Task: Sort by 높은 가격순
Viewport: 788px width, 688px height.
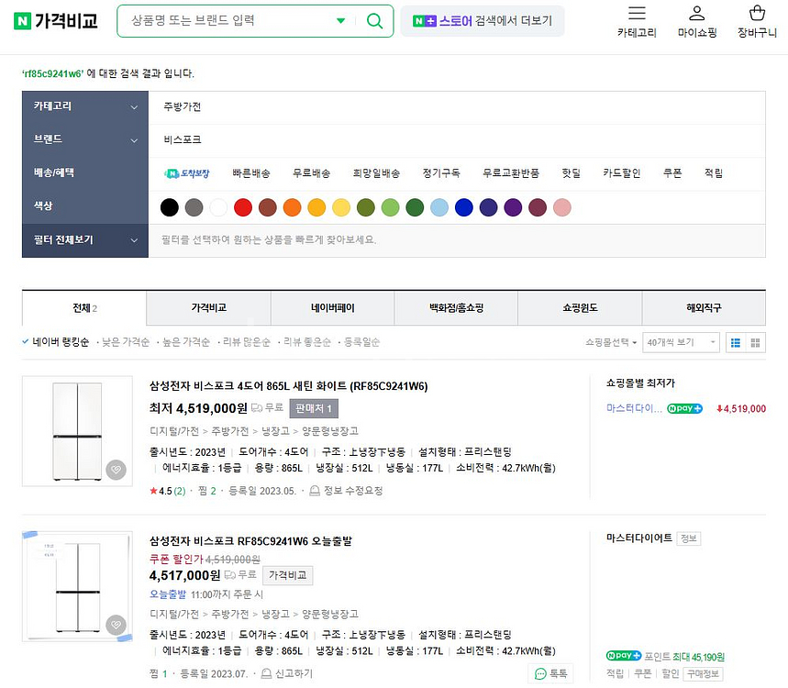Action: pos(186,342)
